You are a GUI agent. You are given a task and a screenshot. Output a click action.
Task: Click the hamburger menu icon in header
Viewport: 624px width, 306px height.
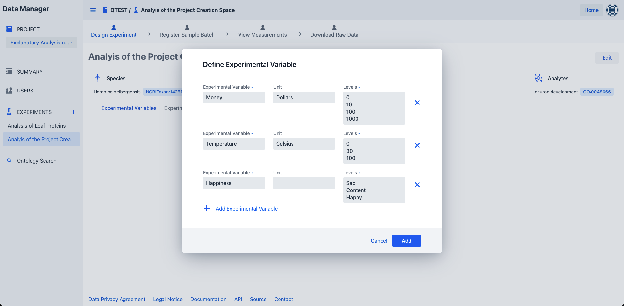click(93, 10)
